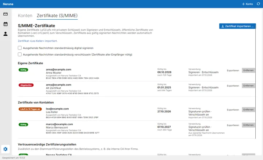263x160 pixels.
Task: Click the refresh icon in the top bar
Action: [x=258, y=4]
